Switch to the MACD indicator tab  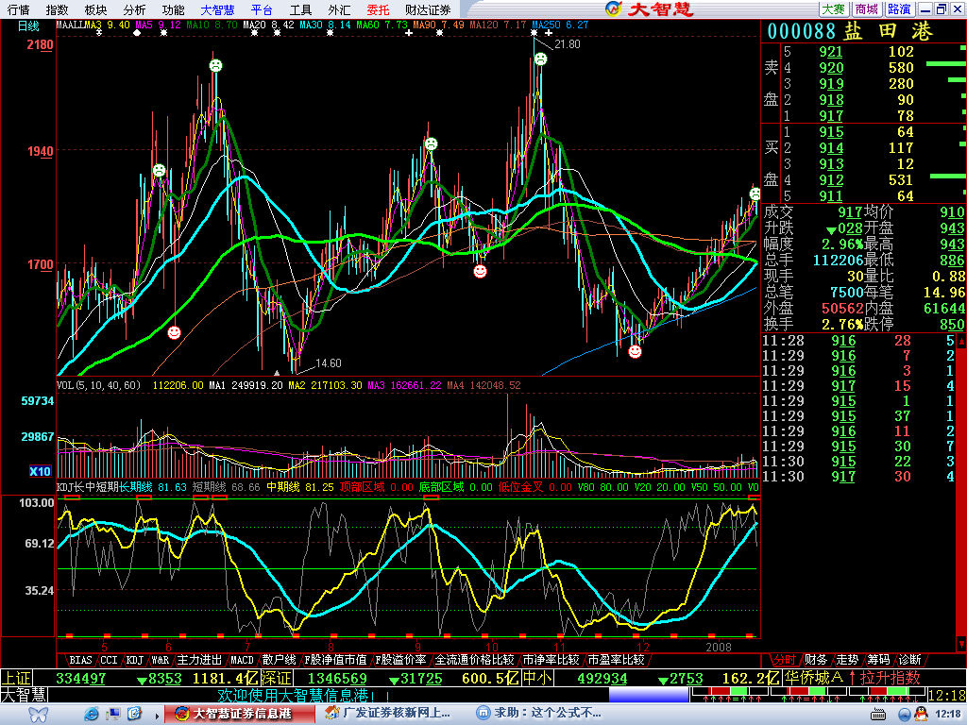[x=242, y=660]
